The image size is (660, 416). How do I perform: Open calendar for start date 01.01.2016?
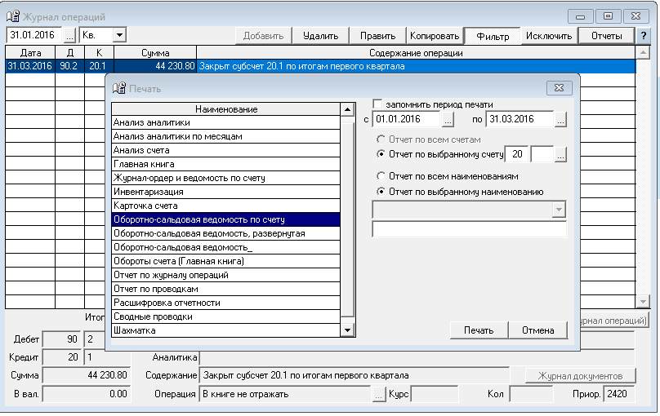[x=448, y=120]
